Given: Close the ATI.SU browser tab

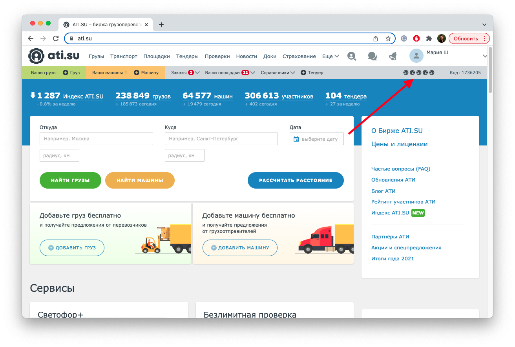Looking at the screenshot, I should coord(147,25).
